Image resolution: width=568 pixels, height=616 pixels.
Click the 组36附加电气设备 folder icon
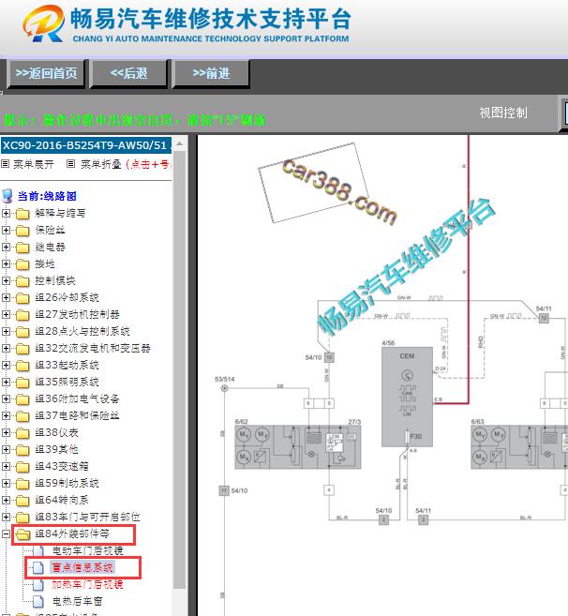click(x=22, y=399)
